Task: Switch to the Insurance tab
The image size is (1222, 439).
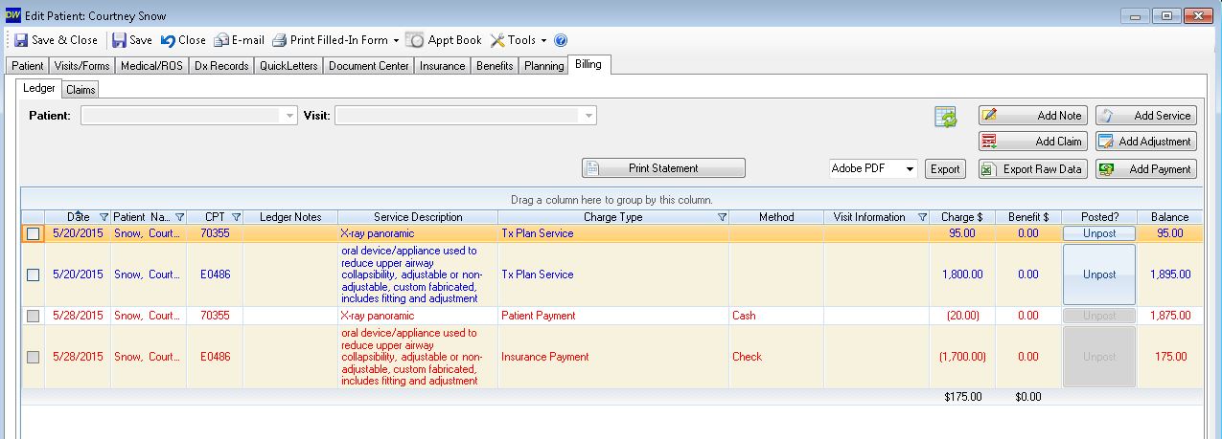Action: [x=443, y=66]
